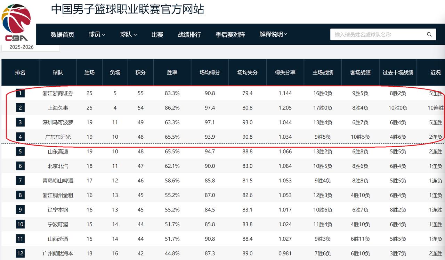
Task: Click the 场均得分 column header
Action: tap(210, 72)
